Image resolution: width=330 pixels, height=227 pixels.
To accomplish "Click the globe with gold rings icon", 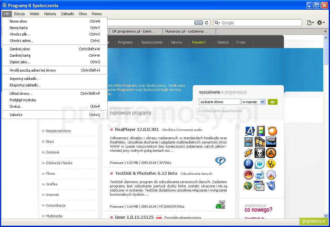I will pyautogui.click(x=248, y=186).
